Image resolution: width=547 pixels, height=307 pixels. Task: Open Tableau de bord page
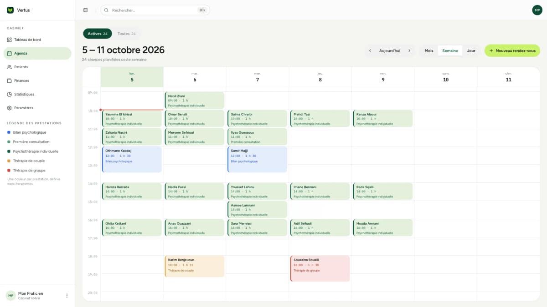click(x=37, y=40)
